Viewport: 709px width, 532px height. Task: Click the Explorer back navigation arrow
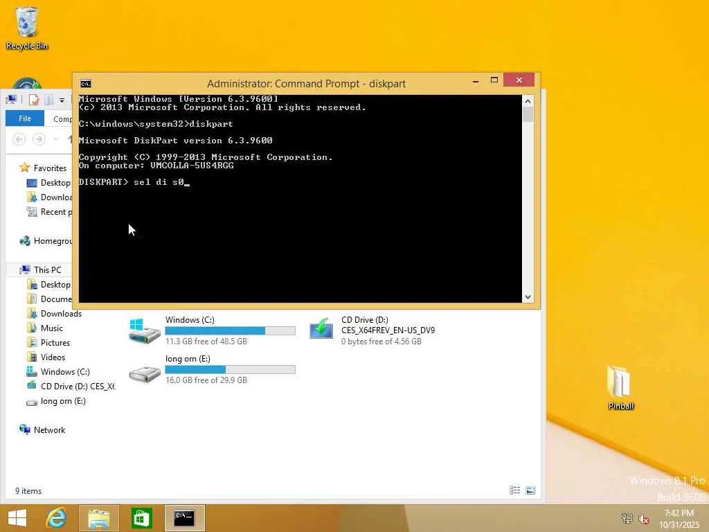tap(19, 139)
